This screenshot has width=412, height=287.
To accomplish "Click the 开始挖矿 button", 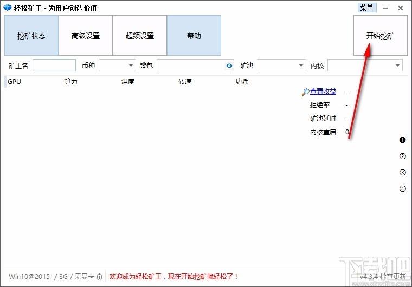I will click(x=380, y=35).
